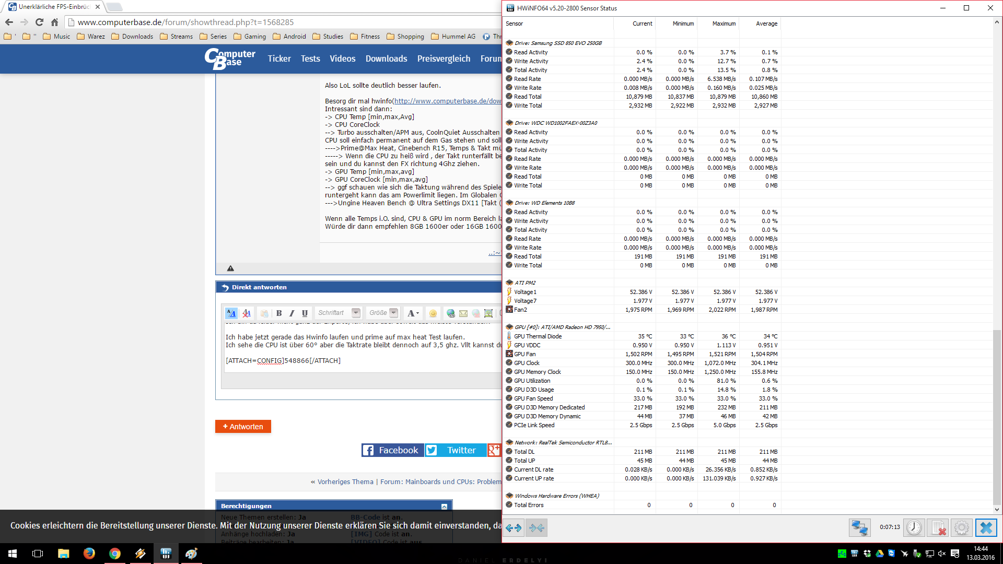
Task: Insert image icon in reply toolbar
Action: coord(488,313)
